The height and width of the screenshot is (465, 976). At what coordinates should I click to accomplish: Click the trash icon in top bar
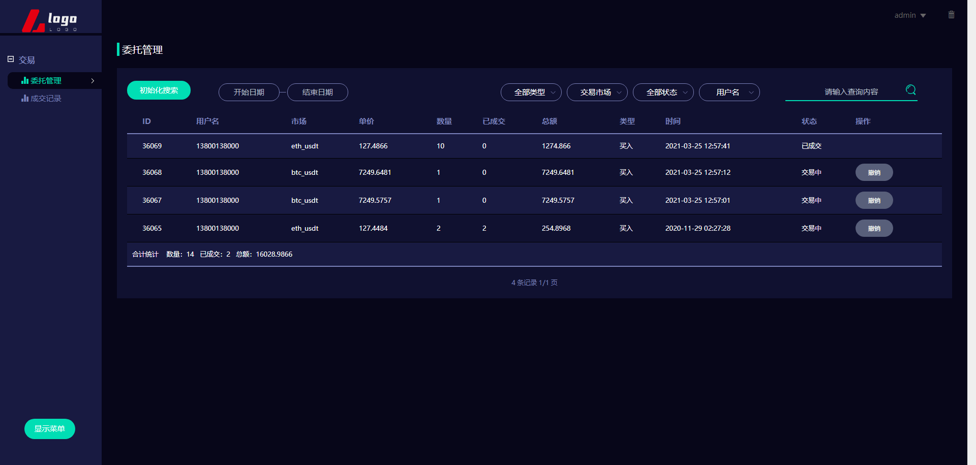(951, 15)
